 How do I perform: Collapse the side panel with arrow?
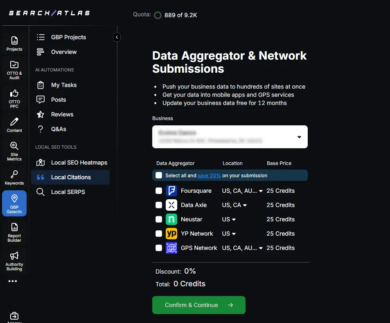coord(117,37)
